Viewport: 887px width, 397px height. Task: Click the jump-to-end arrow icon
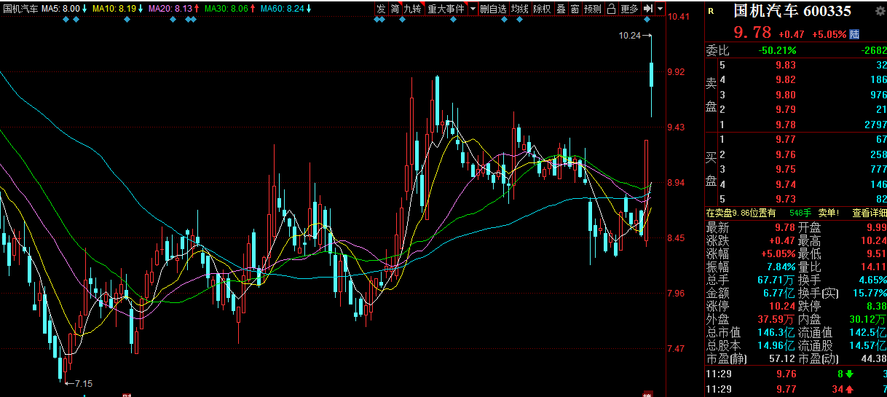point(647,9)
